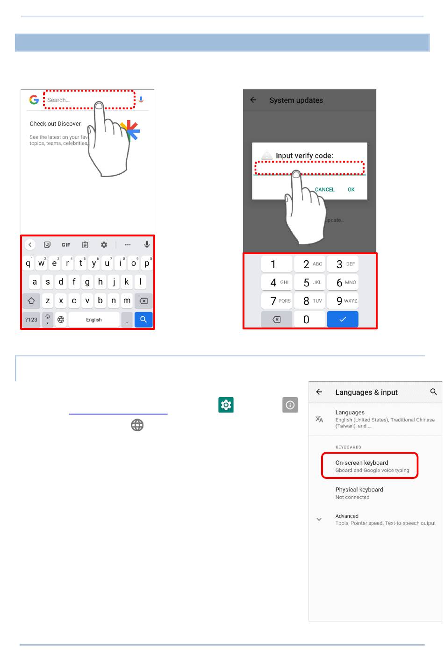
Task: Open more options ellipsis in keyboard toolbar
Action: [128, 245]
